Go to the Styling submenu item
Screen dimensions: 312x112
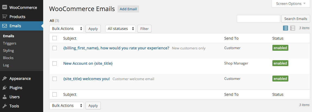click(x=8, y=51)
